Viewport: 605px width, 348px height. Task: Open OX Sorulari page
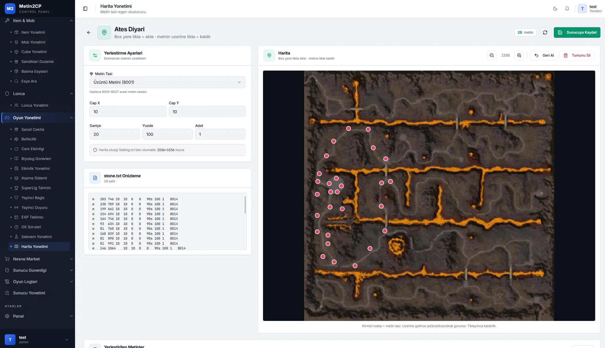click(31, 227)
